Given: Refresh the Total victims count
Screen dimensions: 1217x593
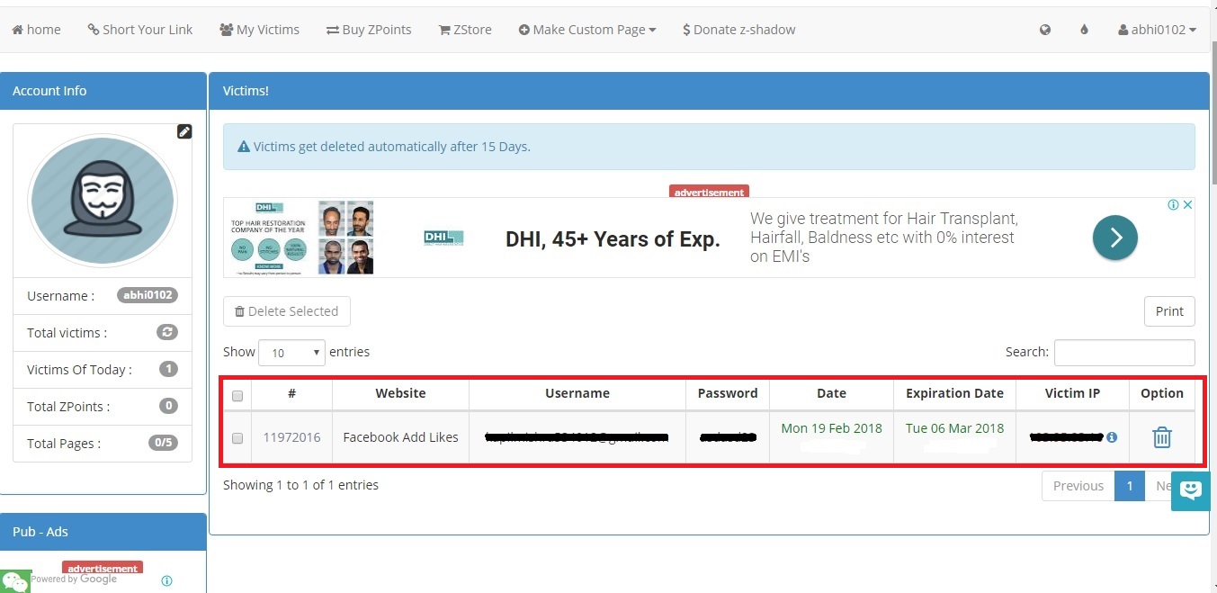Looking at the screenshot, I should (x=167, y=332).
